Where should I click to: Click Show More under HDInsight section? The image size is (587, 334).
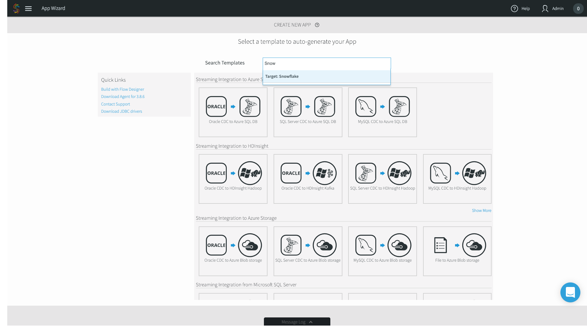point(482,210)
